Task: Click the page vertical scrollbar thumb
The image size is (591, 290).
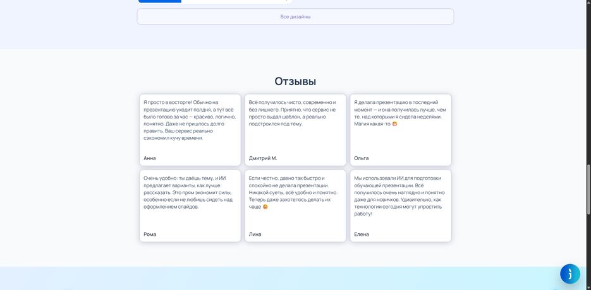Action: [x=588, y=189]
